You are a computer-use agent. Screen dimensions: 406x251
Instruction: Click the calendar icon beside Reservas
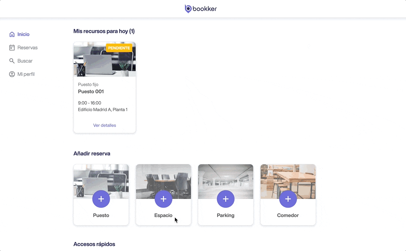point(12,48)
